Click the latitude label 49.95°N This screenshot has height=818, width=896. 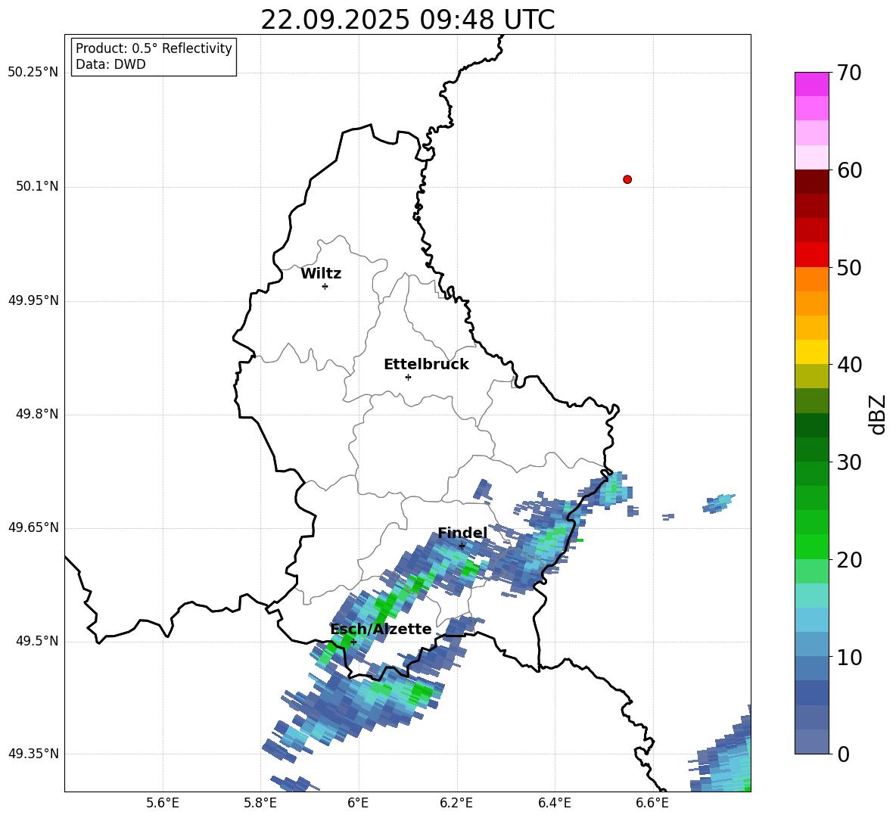pyautogui.click(x=33, y=300)
